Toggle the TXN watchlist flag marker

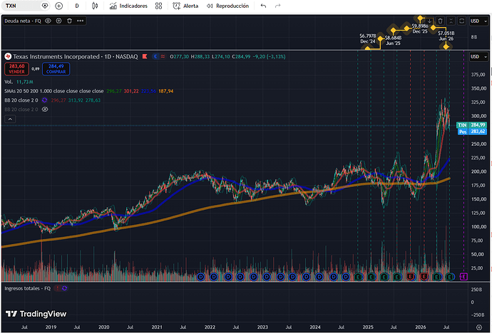click(x=145, y=57)
